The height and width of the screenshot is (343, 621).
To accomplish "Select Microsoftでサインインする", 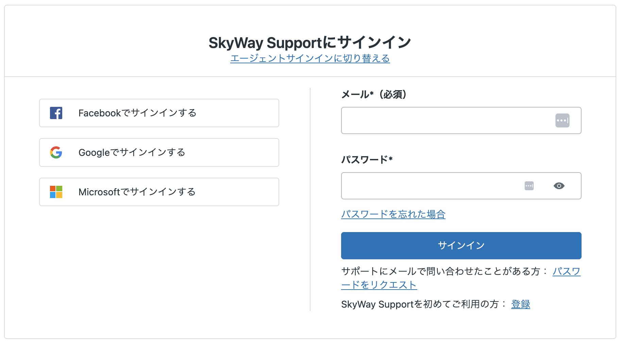I will (159, 192).
